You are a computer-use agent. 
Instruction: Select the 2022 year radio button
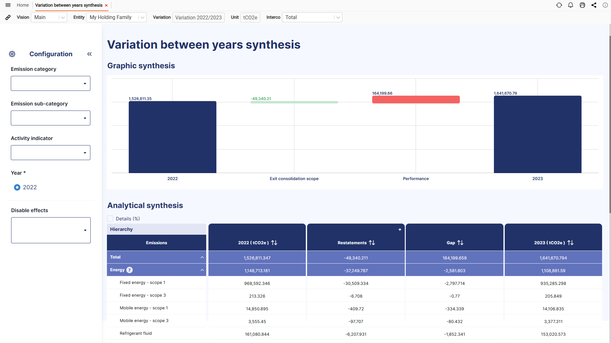tap(17, 187)
